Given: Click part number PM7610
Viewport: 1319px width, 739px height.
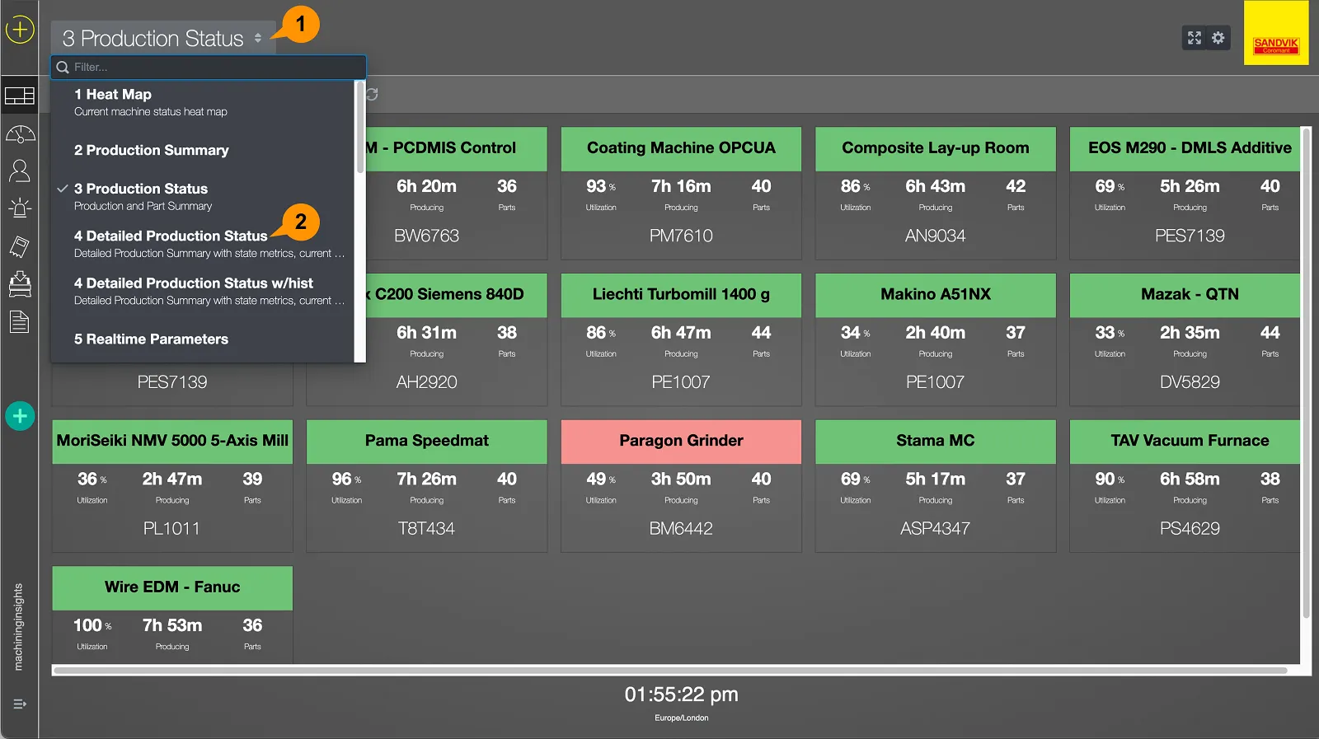Looking at the screenshot, I should (681, 236).
